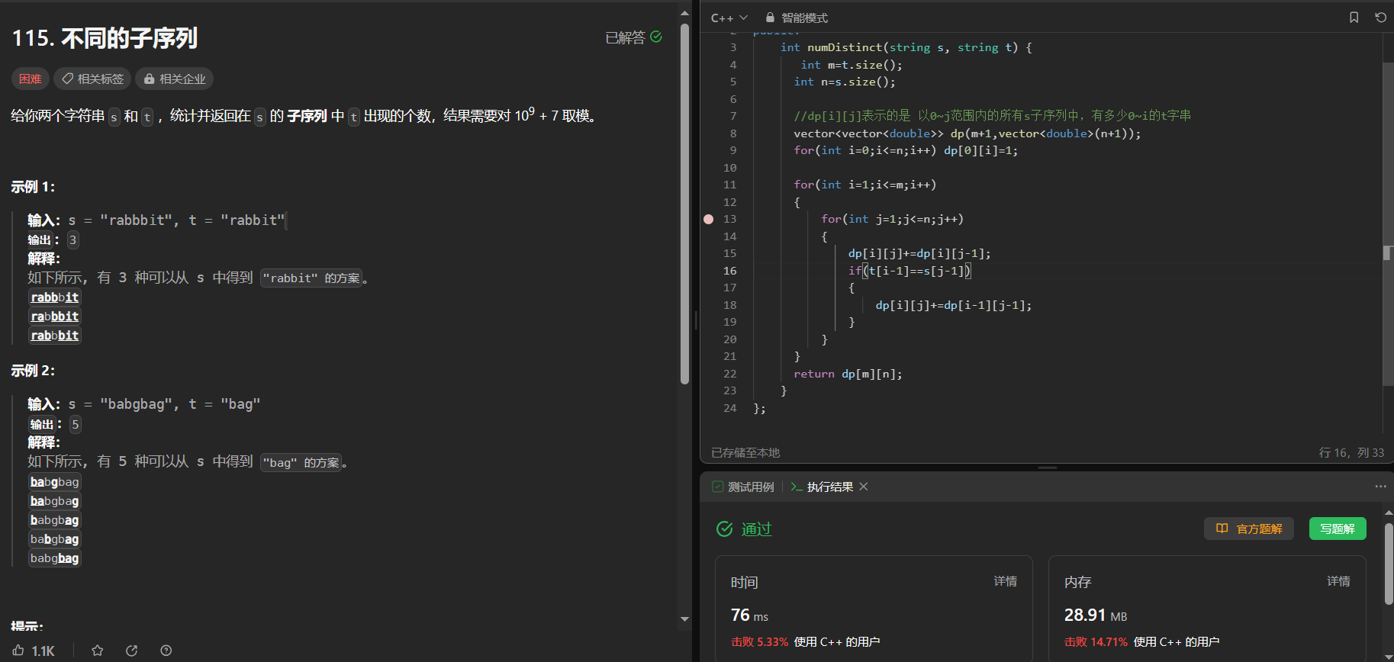Click example 1 output value 3
1394x662 pixels.
coord(72,239)
